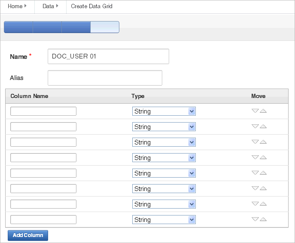Open Type dropdown in third column row

point(164,142)
